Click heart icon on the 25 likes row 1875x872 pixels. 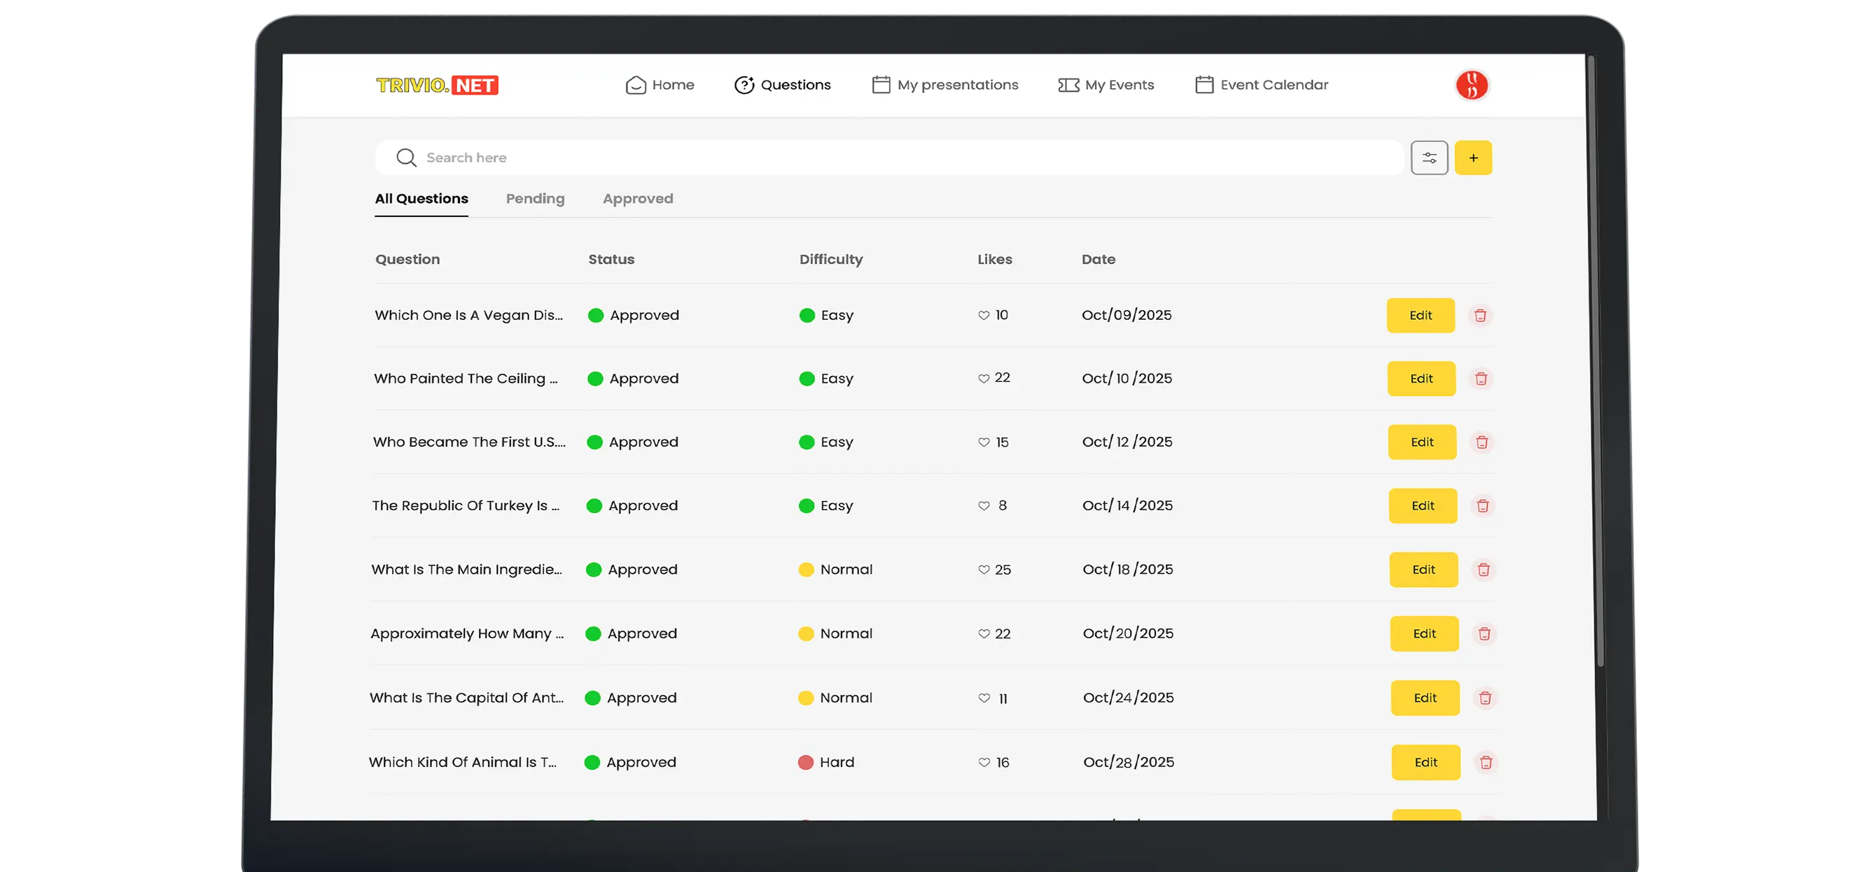(x=984, y=570)
